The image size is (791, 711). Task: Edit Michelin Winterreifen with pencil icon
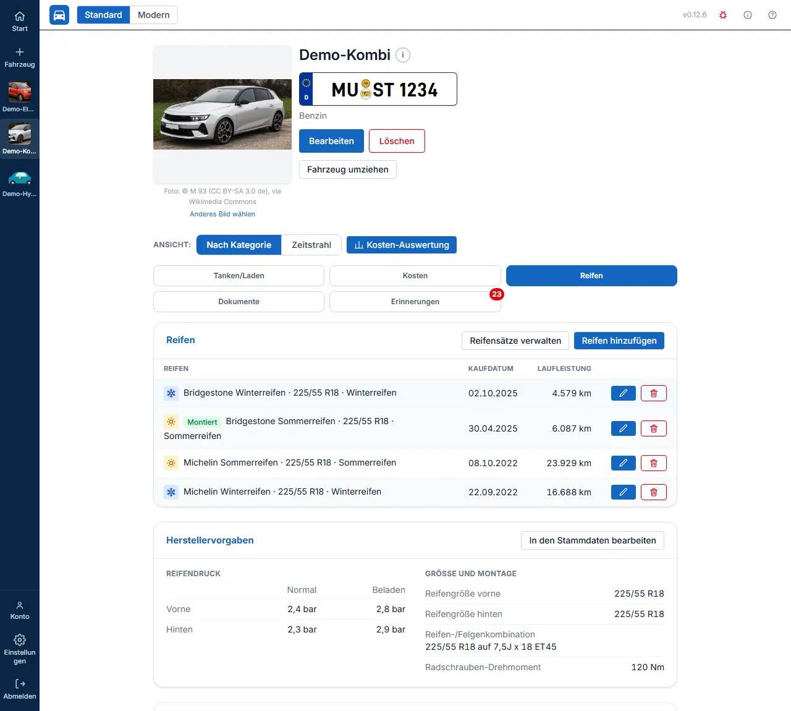(x=624, y=492)
